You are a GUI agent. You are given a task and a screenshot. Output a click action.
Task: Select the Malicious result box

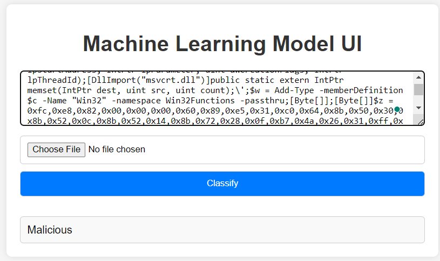[222, 230]
